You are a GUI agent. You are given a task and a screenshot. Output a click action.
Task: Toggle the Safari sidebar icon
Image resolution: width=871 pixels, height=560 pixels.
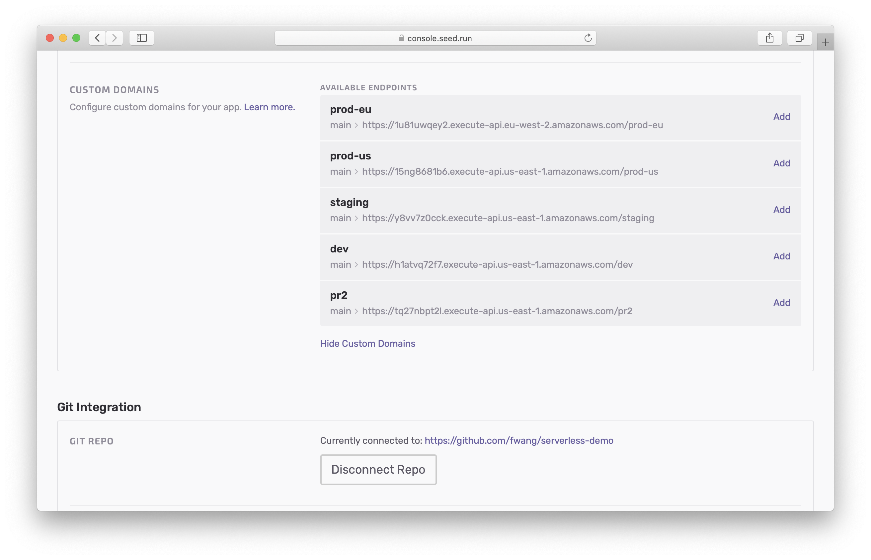point(142,38)
